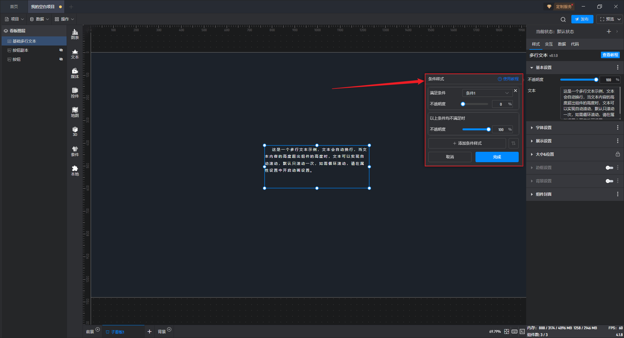Screen dimensions: 624x338
Task: Click the 完成 button
Action: pyautogui.click(x=497, y=157)
